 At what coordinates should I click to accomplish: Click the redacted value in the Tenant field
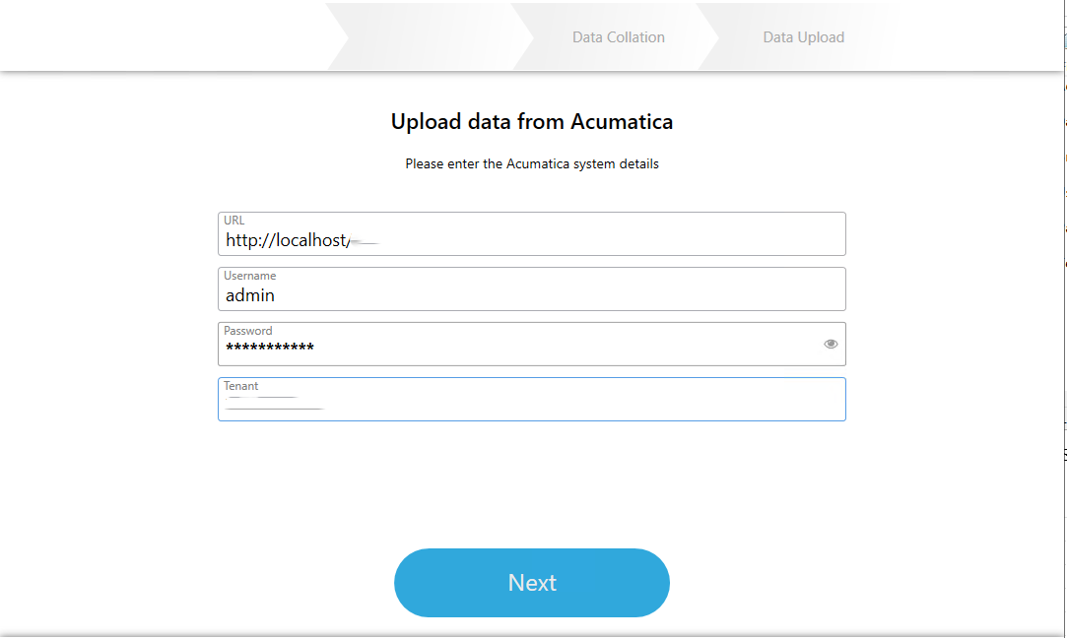click(x=274, y=403)
